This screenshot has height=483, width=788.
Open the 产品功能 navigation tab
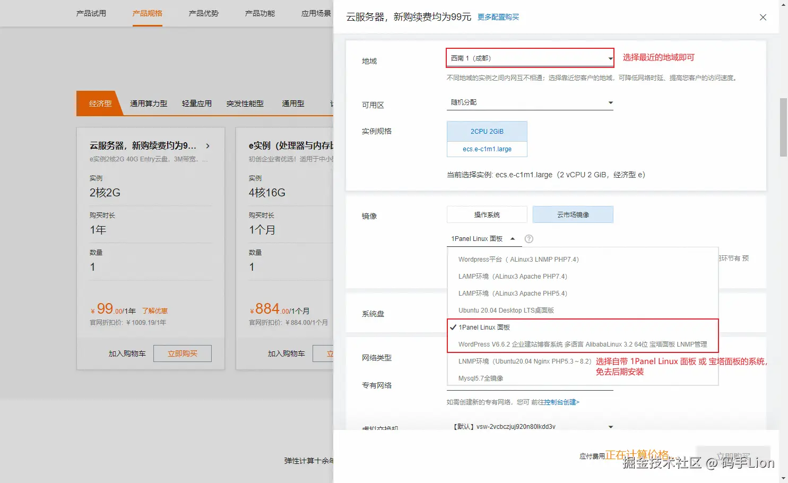[x=260, y=13]
